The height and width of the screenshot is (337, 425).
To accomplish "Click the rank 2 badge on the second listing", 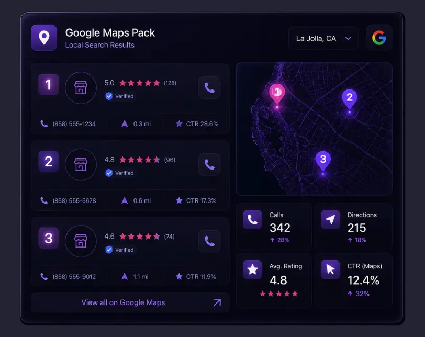I will tap(49, 162).
